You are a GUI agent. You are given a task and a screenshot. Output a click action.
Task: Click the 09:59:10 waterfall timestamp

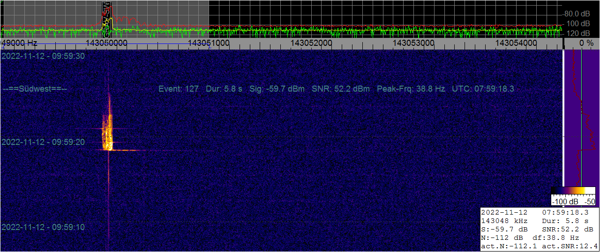43,227
